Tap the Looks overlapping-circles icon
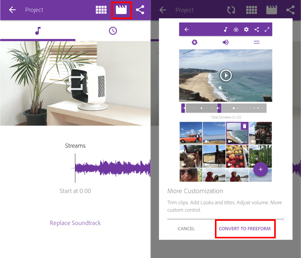Viewport: 301px width, 258px height. [x=236, y=29]
